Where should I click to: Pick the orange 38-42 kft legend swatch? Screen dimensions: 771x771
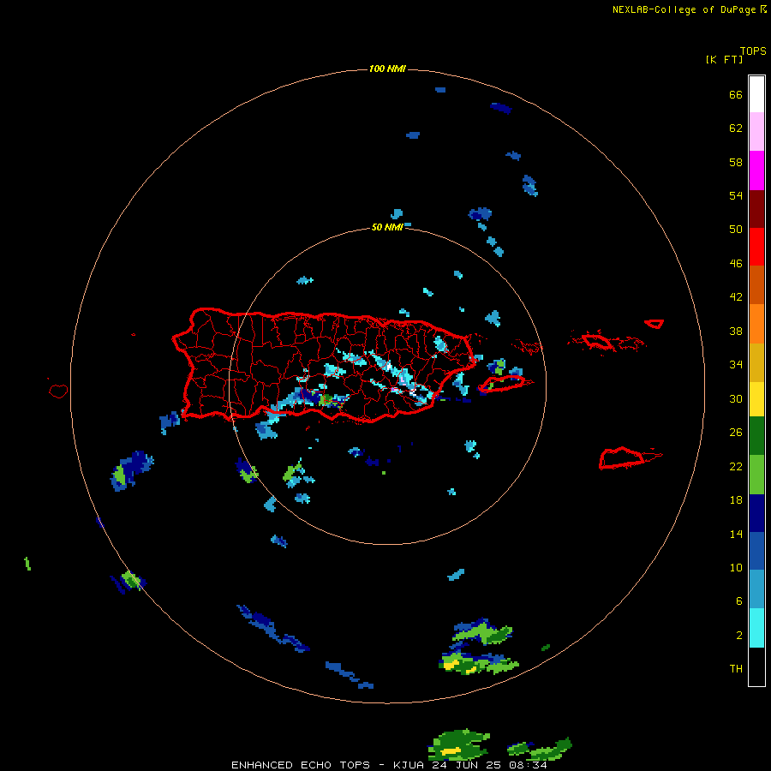(x=756, y=324)
